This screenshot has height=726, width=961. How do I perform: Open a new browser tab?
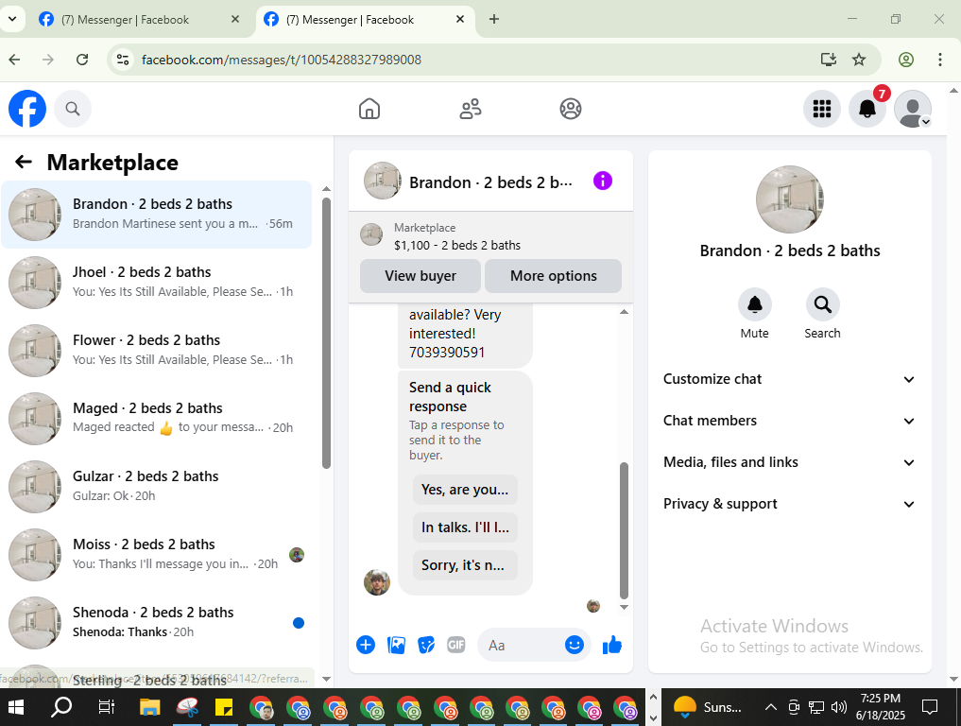494,19
